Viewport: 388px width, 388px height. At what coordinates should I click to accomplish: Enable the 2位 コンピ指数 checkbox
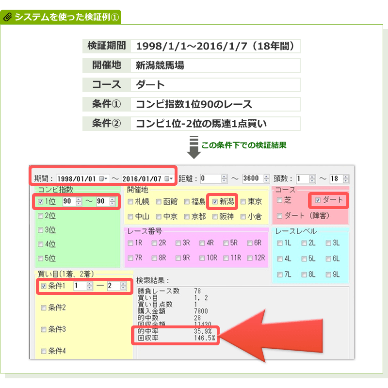[x=41, y=216]
